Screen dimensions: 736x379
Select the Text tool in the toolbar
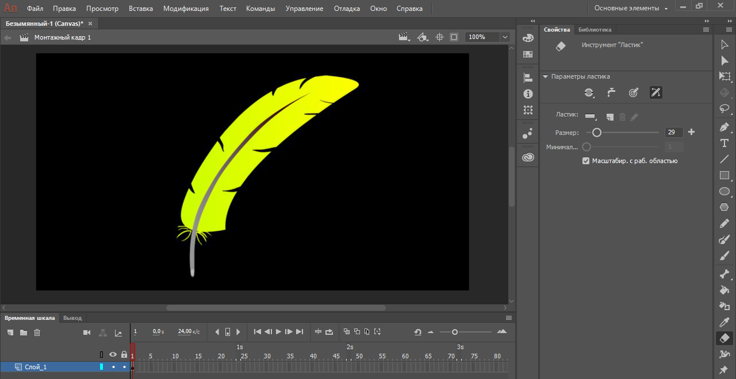[724, 143]
